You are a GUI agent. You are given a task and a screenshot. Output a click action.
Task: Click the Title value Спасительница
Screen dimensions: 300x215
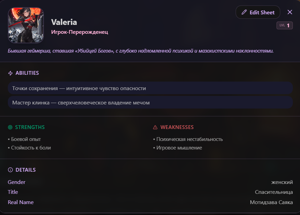(x=274, y=192)
